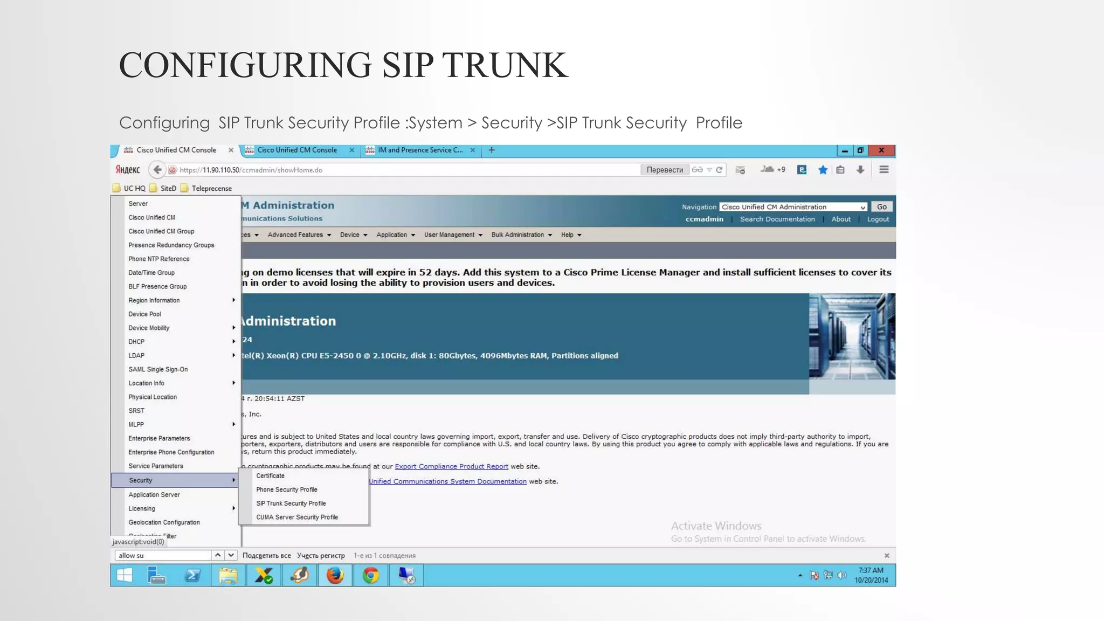Go to previous find match arrow
1104x621 pixels.
[217, 555]
